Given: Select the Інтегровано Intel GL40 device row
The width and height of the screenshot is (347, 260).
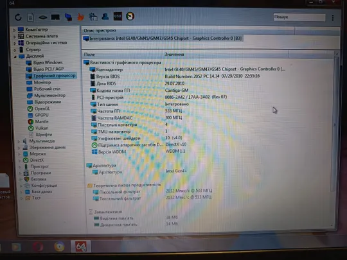Looking at the screenshot, I should [163, 39].
